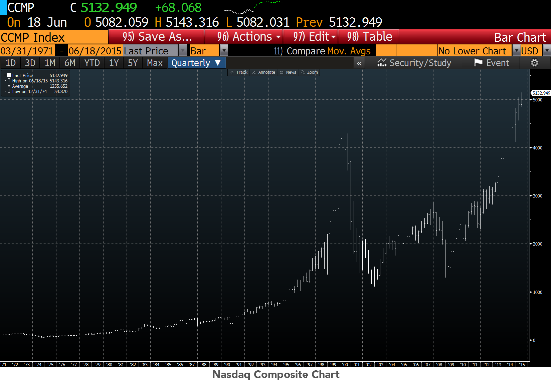Click the high value 5143.316
This screenshot has width=551, height=384.
click(x=192, y=22)
